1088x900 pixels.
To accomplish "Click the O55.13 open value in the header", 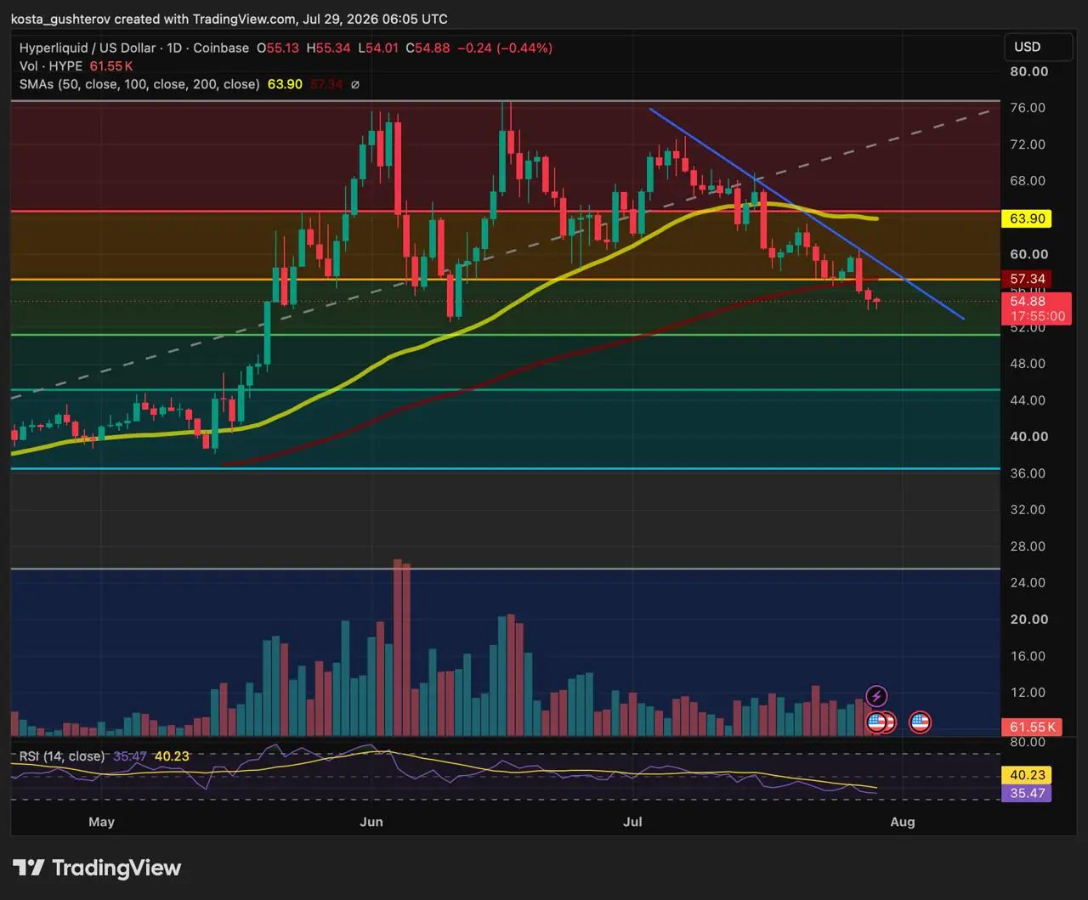I will 278,48.
